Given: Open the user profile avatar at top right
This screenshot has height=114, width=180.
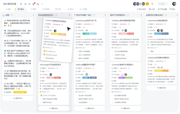Looking at the screenshot, I should coord(174,4).
